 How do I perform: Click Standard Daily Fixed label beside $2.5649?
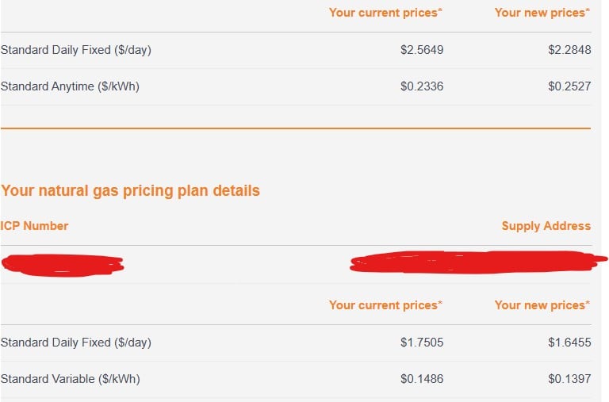click(75, 50)
